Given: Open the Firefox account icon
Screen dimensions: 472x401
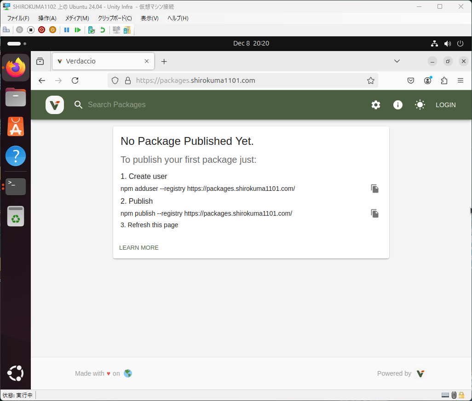Looking at the screenshot, I should pos(427,80).
